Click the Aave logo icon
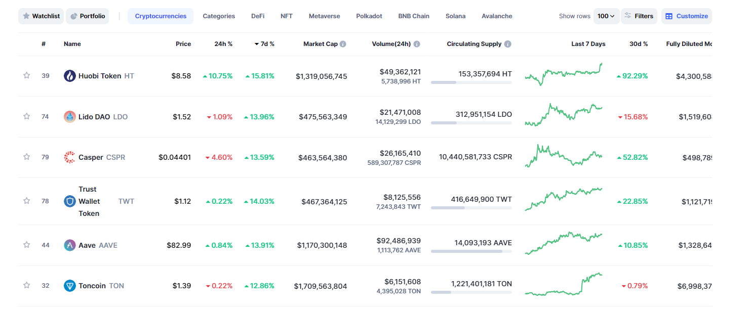This screenshot has width=751, height=312. pyautogui.click(x=70, y=245)
